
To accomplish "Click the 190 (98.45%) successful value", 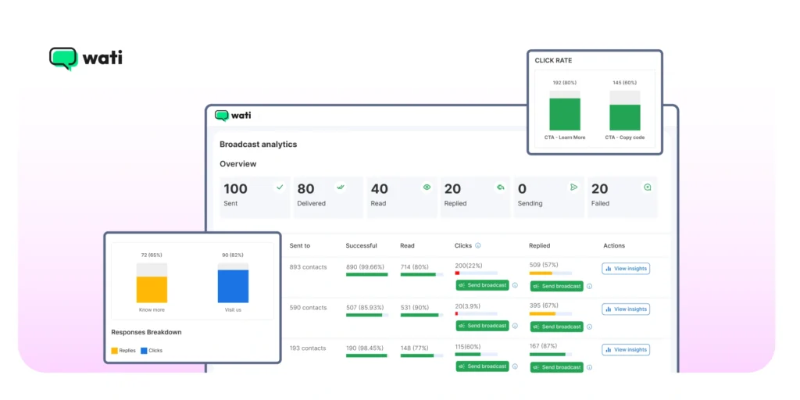I will pyautogui.click(x=365, y=348).
